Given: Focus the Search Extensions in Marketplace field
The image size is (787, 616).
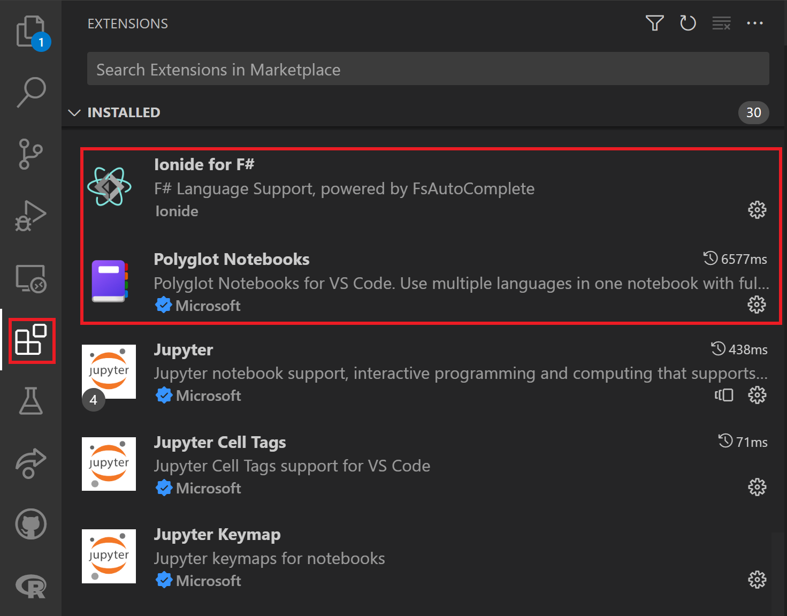Looking at the screenshot, I should [x=428, y=69].
